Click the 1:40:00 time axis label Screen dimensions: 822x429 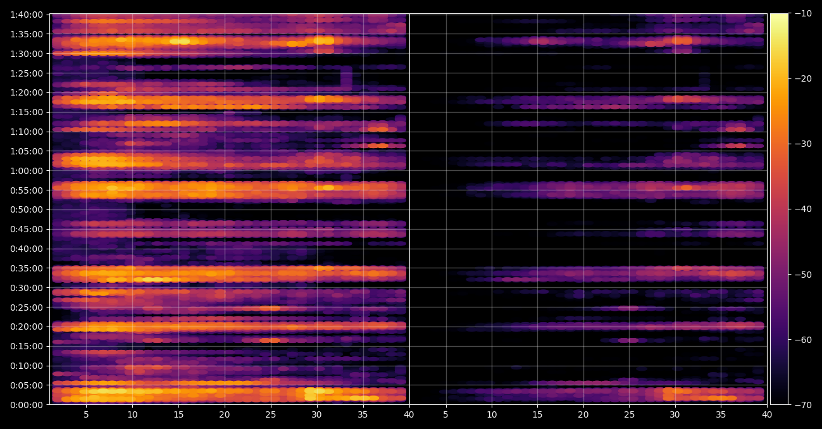(x=27, y=15)
